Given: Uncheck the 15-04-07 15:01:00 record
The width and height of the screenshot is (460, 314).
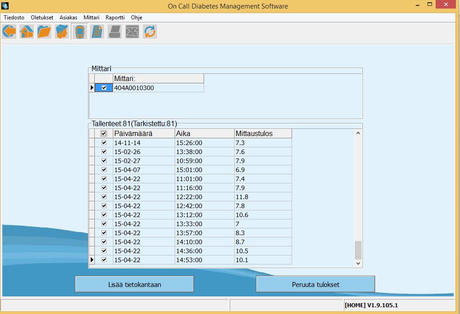Looking at the screenshot, I should (x=104, y=169).
